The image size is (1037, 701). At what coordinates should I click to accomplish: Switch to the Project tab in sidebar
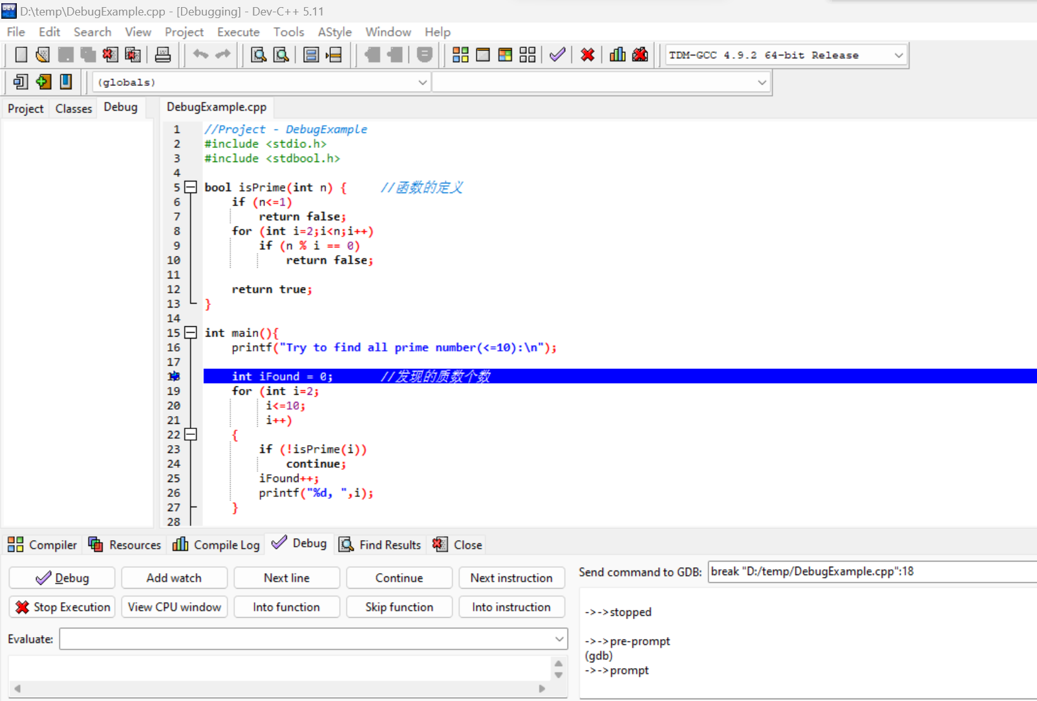pyautogui.click(x=26, y=109)
